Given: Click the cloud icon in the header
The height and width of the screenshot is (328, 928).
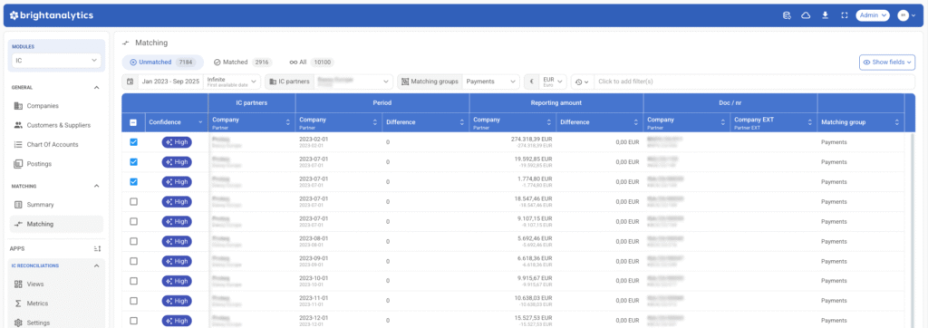Looking at the screenshot, I should 806,15.
